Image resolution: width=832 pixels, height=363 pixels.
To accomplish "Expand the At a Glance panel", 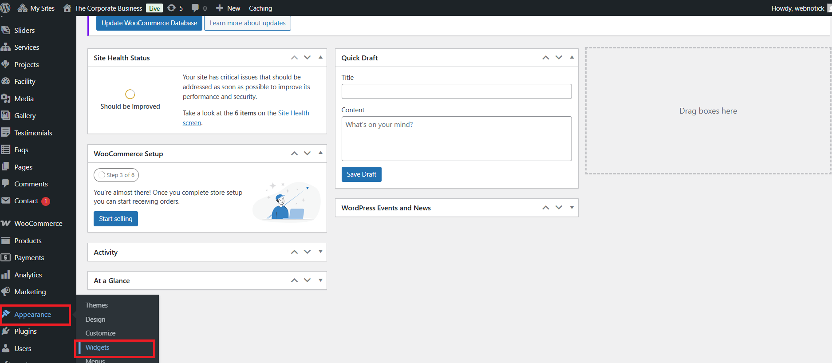I will click(x=320, y=280).
